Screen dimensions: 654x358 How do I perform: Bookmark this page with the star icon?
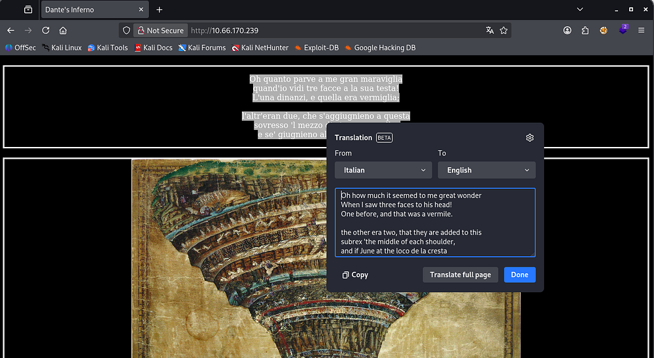[504, 30]
